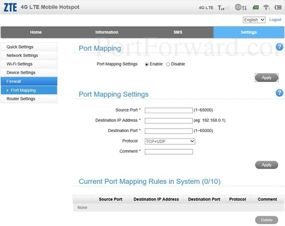
Task: Open Wi-Fi Settings in sidebar
Action: pyautogui.click(x=29, y=64)
